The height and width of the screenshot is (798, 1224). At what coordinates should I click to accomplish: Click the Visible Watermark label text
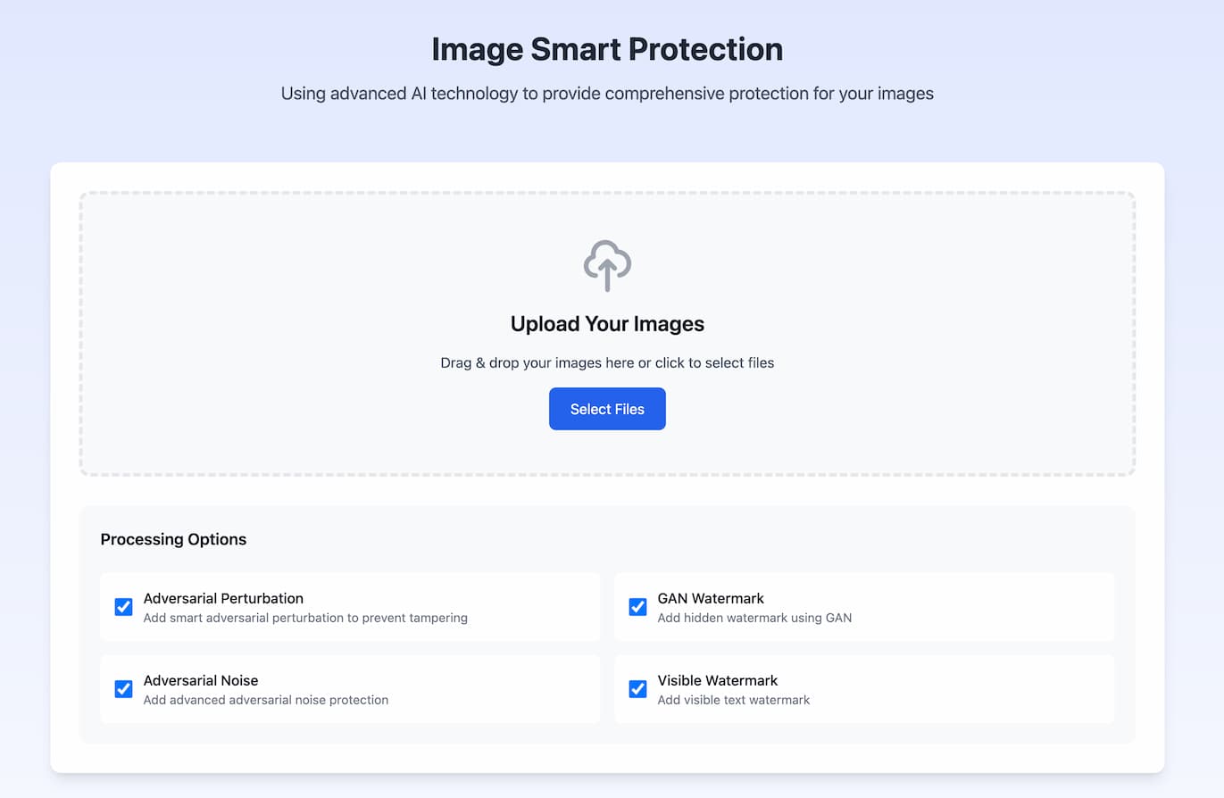[x=718, y=680]
